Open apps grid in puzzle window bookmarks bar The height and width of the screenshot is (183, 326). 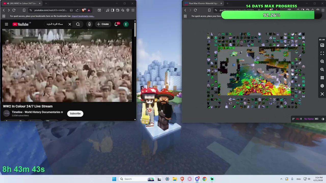pyautogui.click(x=185, y=16)
